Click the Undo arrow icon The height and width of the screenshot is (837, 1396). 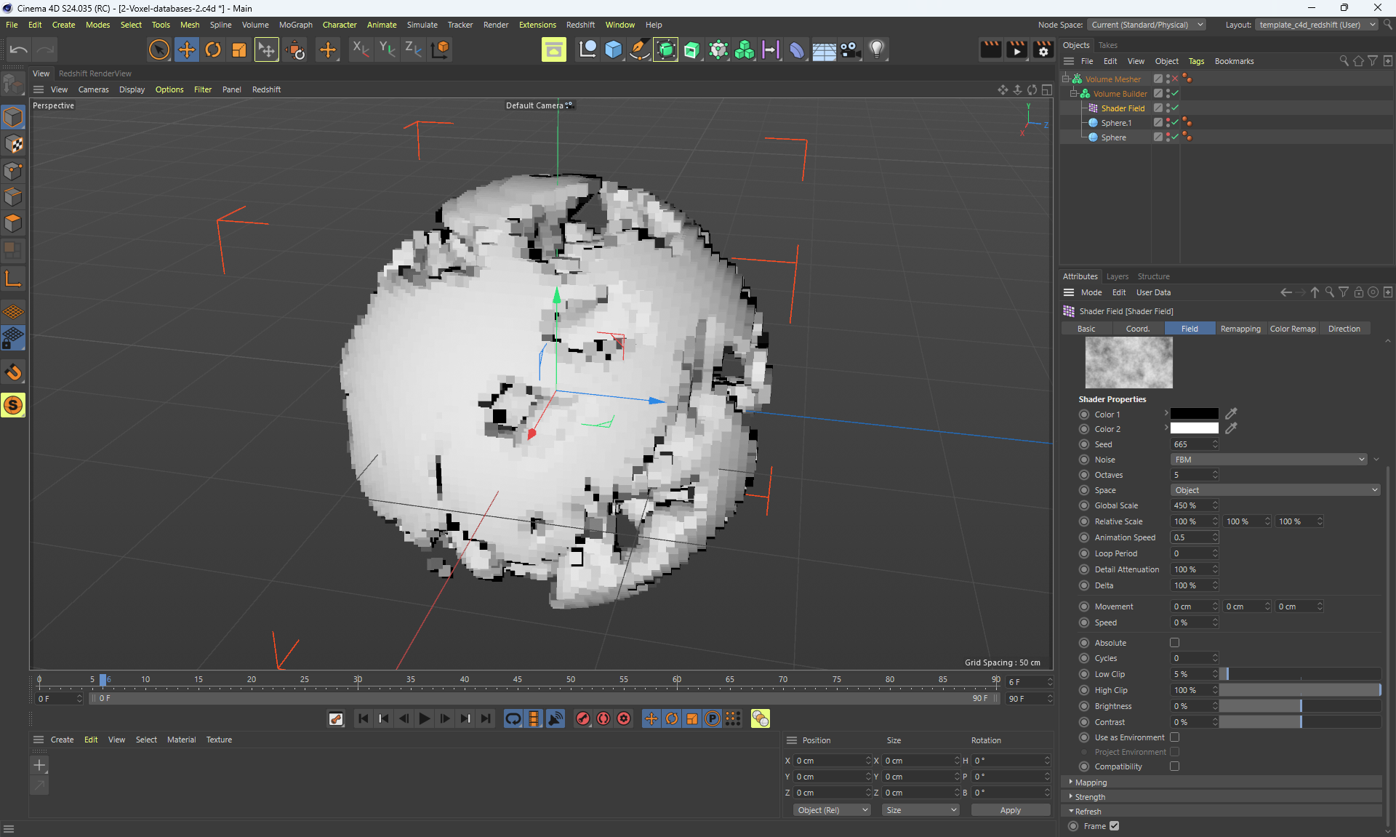[x=19, y=49]
